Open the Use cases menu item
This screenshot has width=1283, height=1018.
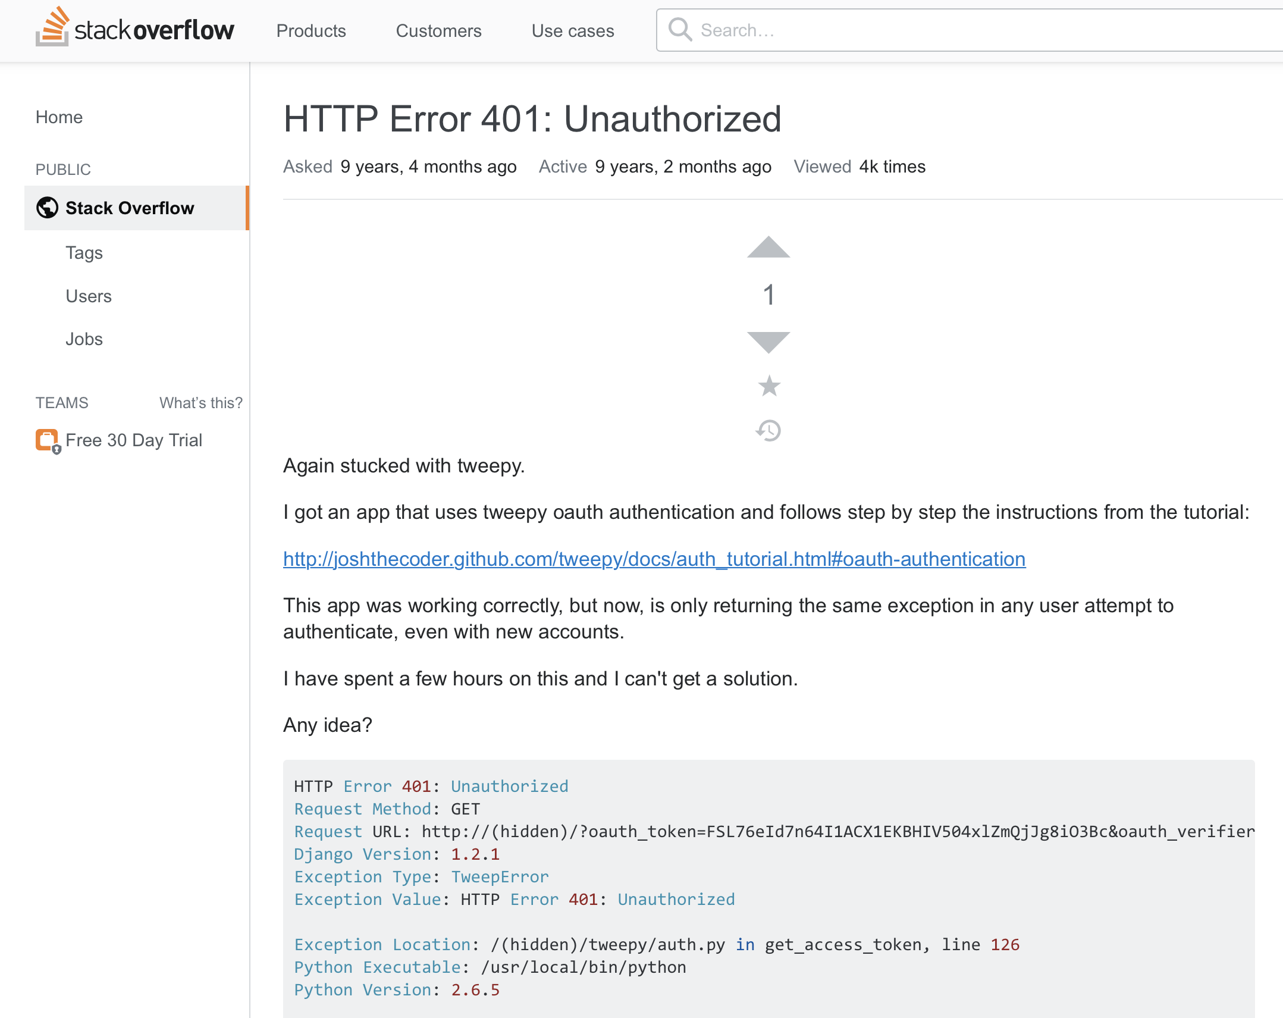click(572, 30)
